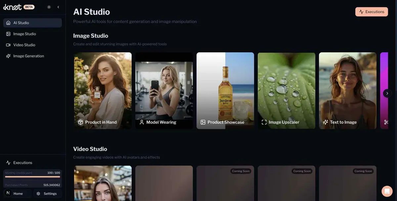The image size is (397, 201).
Task: Click the Home button in sidebar footer
Action: pos(18,193)
